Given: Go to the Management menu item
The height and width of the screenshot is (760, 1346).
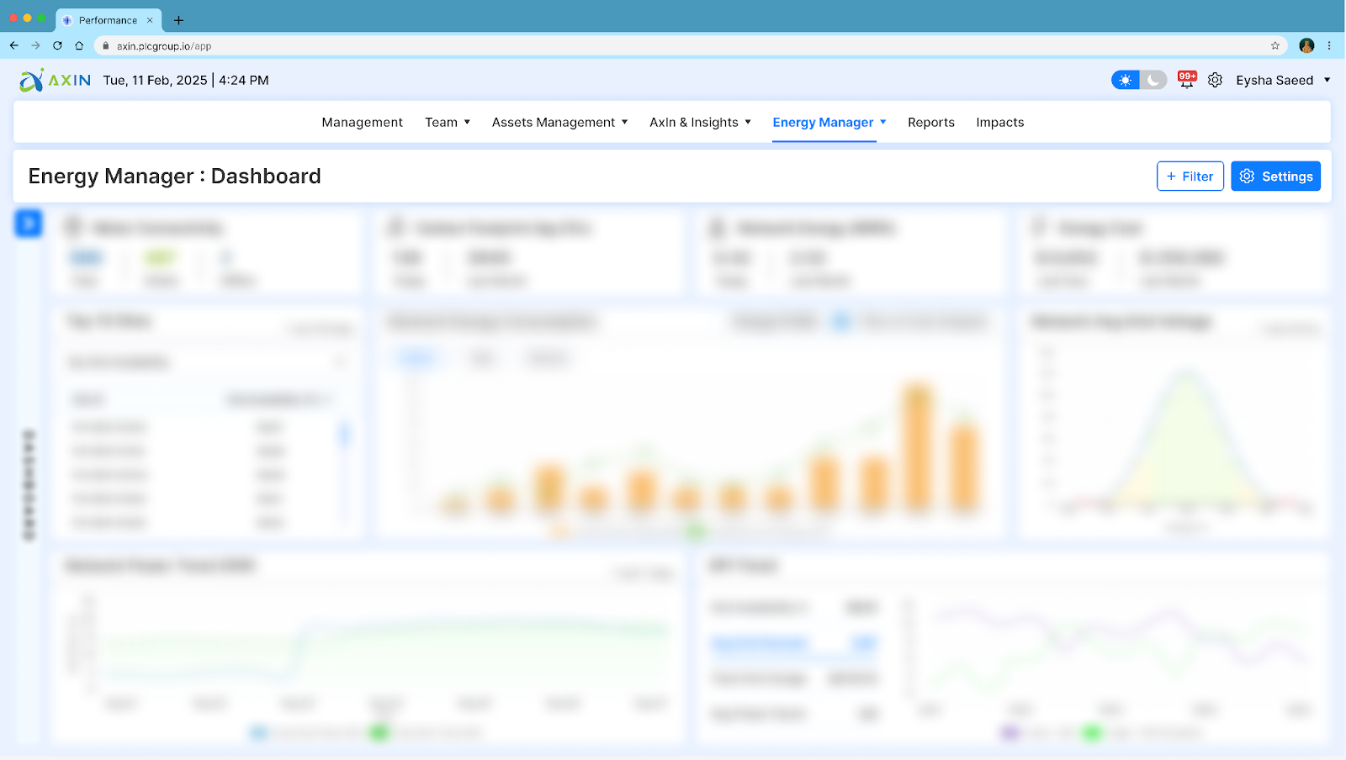Looking at the screenshot, I should click(362, 123).
